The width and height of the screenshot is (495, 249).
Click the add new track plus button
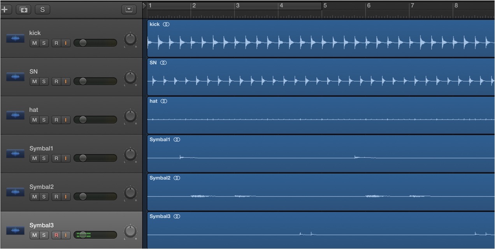tap(6, 9)
